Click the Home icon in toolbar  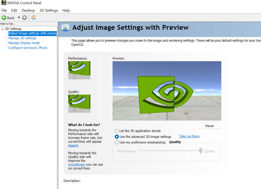click(33, 18)
